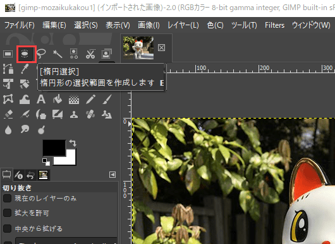Viewport: 335px width, 244px height.
Task: Open the Filters menu
Action: coord(274,25)
